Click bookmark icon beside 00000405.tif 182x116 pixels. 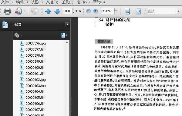point(22,98)
